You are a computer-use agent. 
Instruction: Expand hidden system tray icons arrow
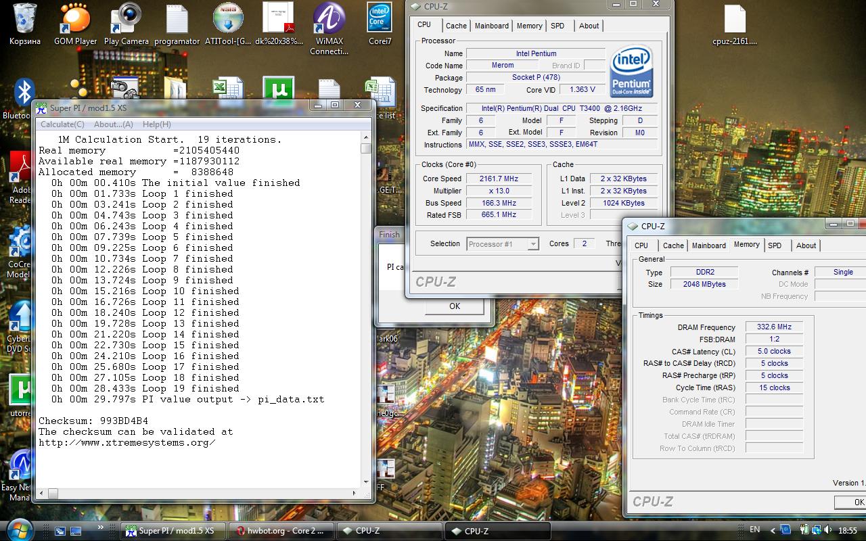tap(772, 530)
